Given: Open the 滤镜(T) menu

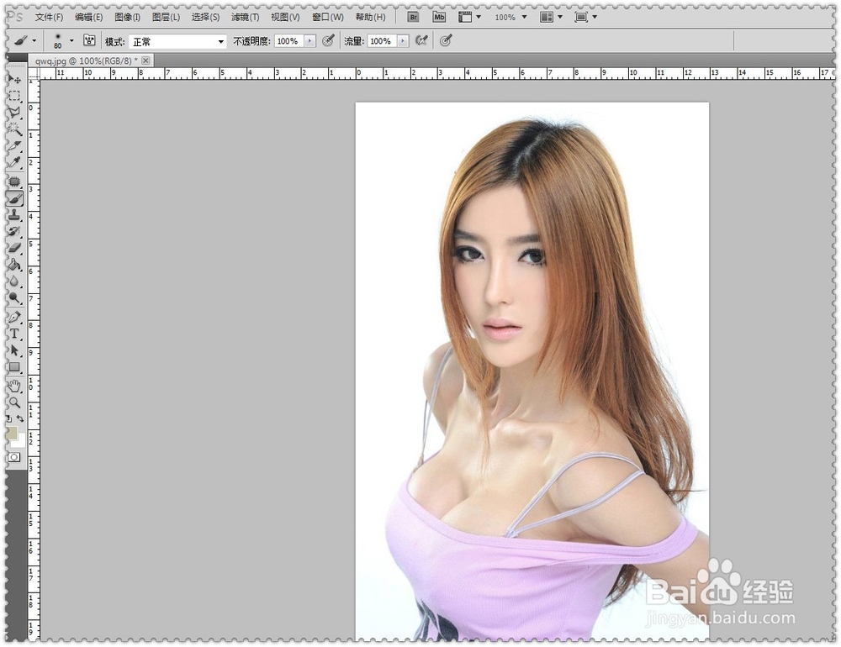Looking at the screenshot, I should pos(245,17).
